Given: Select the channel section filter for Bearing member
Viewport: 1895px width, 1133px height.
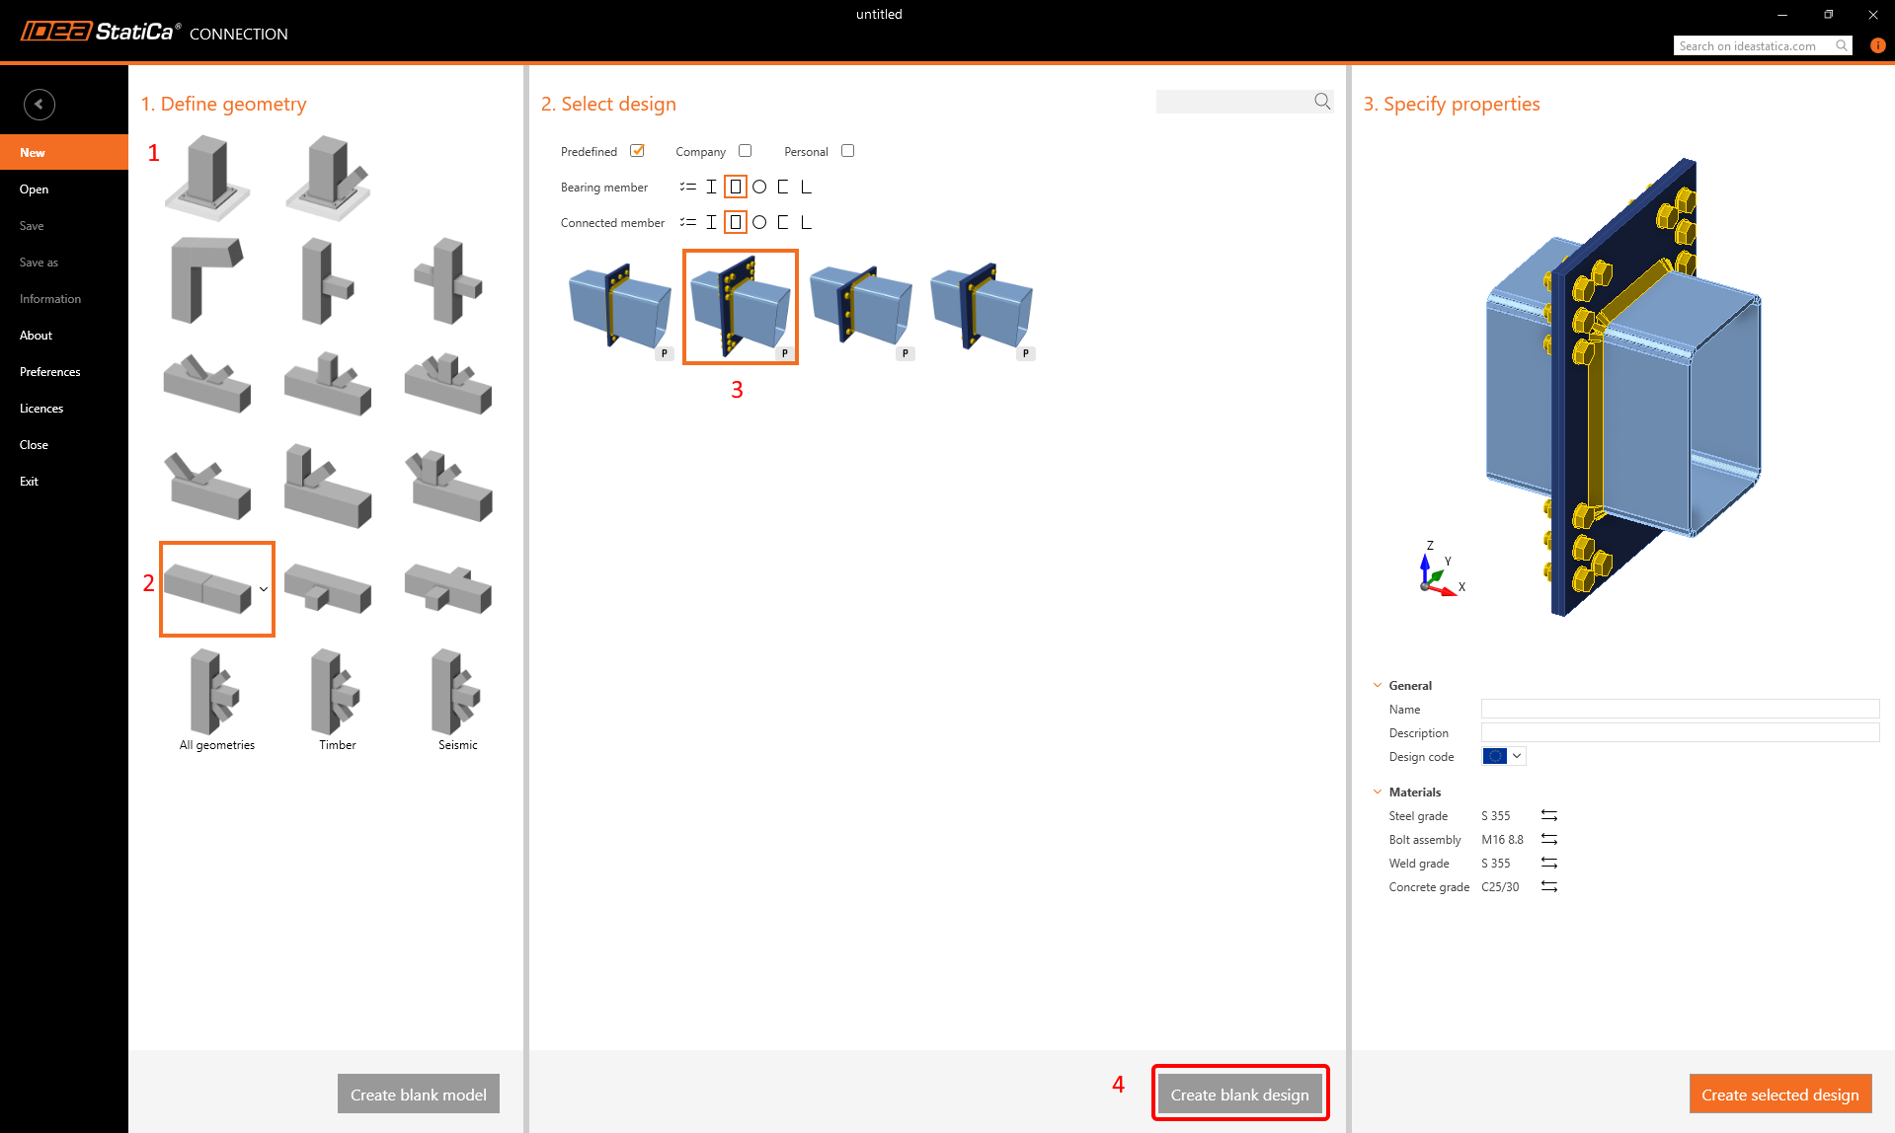Looking at the screenshot, I should (782, 187).
